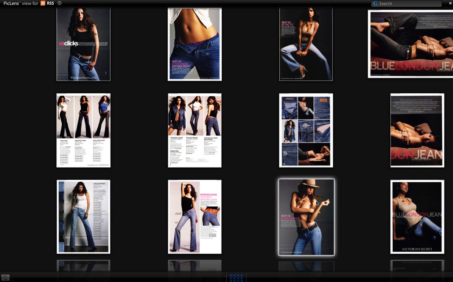Click the orange RSS feed icon
Screen dimensions: 453x282
click(x=43, y=3)
